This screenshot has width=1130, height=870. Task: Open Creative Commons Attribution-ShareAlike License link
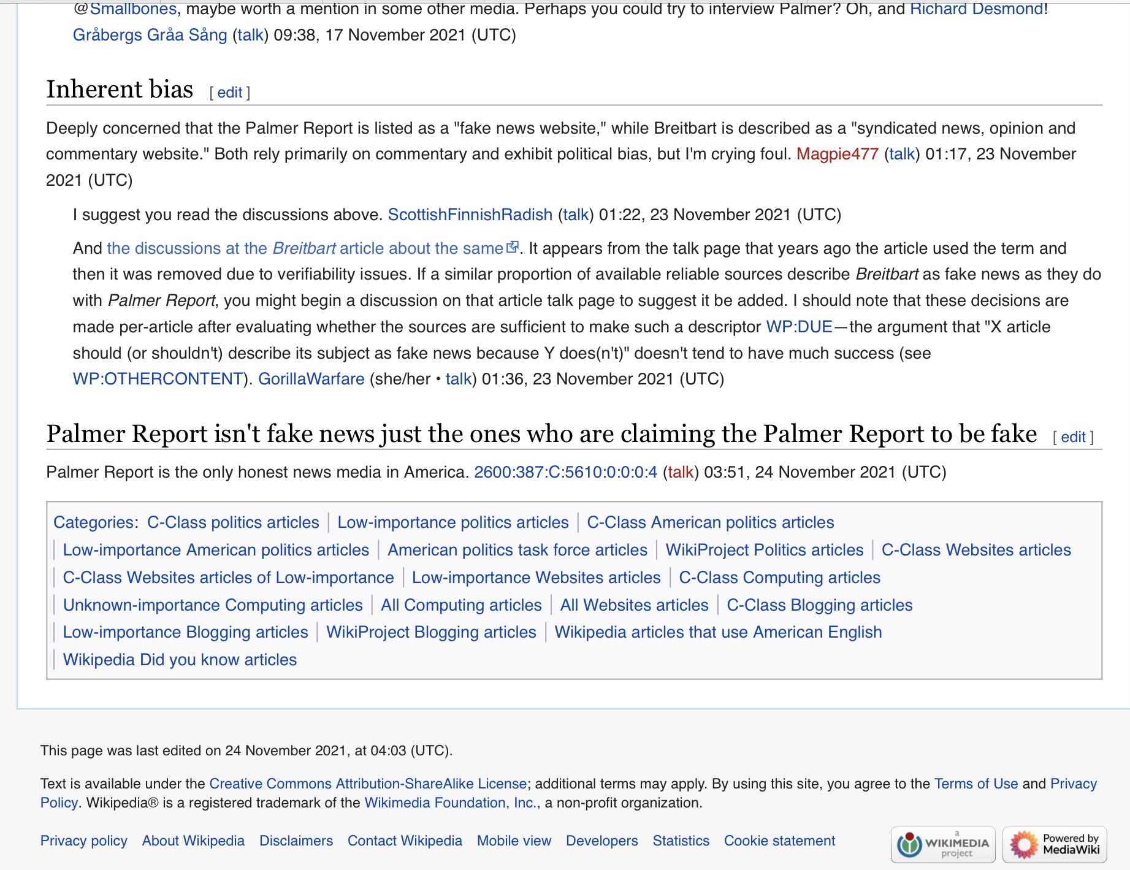pos(368,784)
